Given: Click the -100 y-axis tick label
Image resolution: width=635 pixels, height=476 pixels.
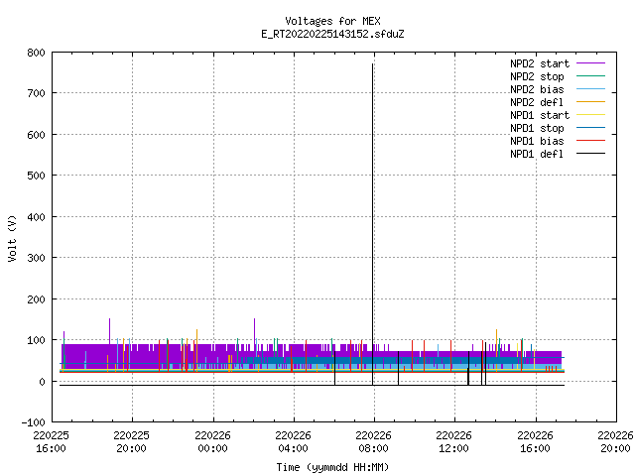Looking at the screenshot, I should [33, 422].
